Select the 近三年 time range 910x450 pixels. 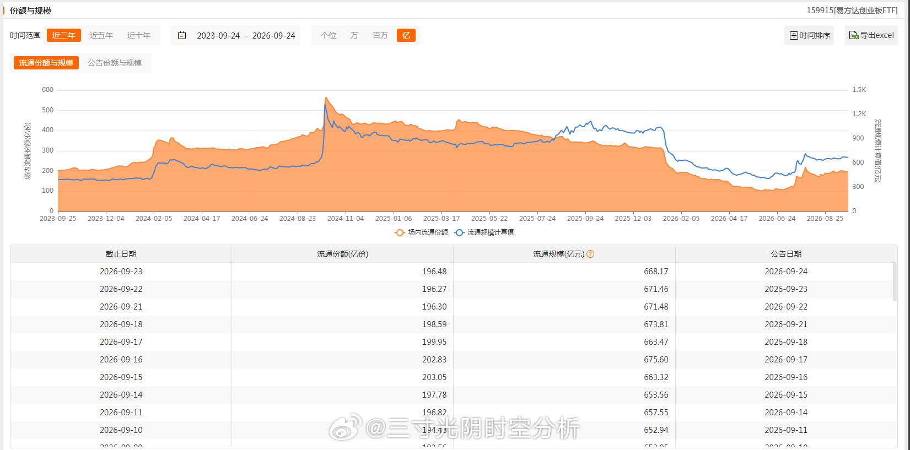coord(64,35)
